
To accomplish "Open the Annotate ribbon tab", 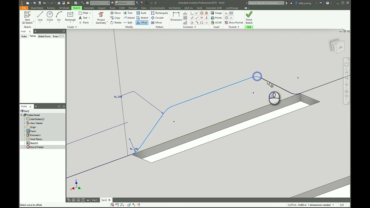I will [89, 8].
